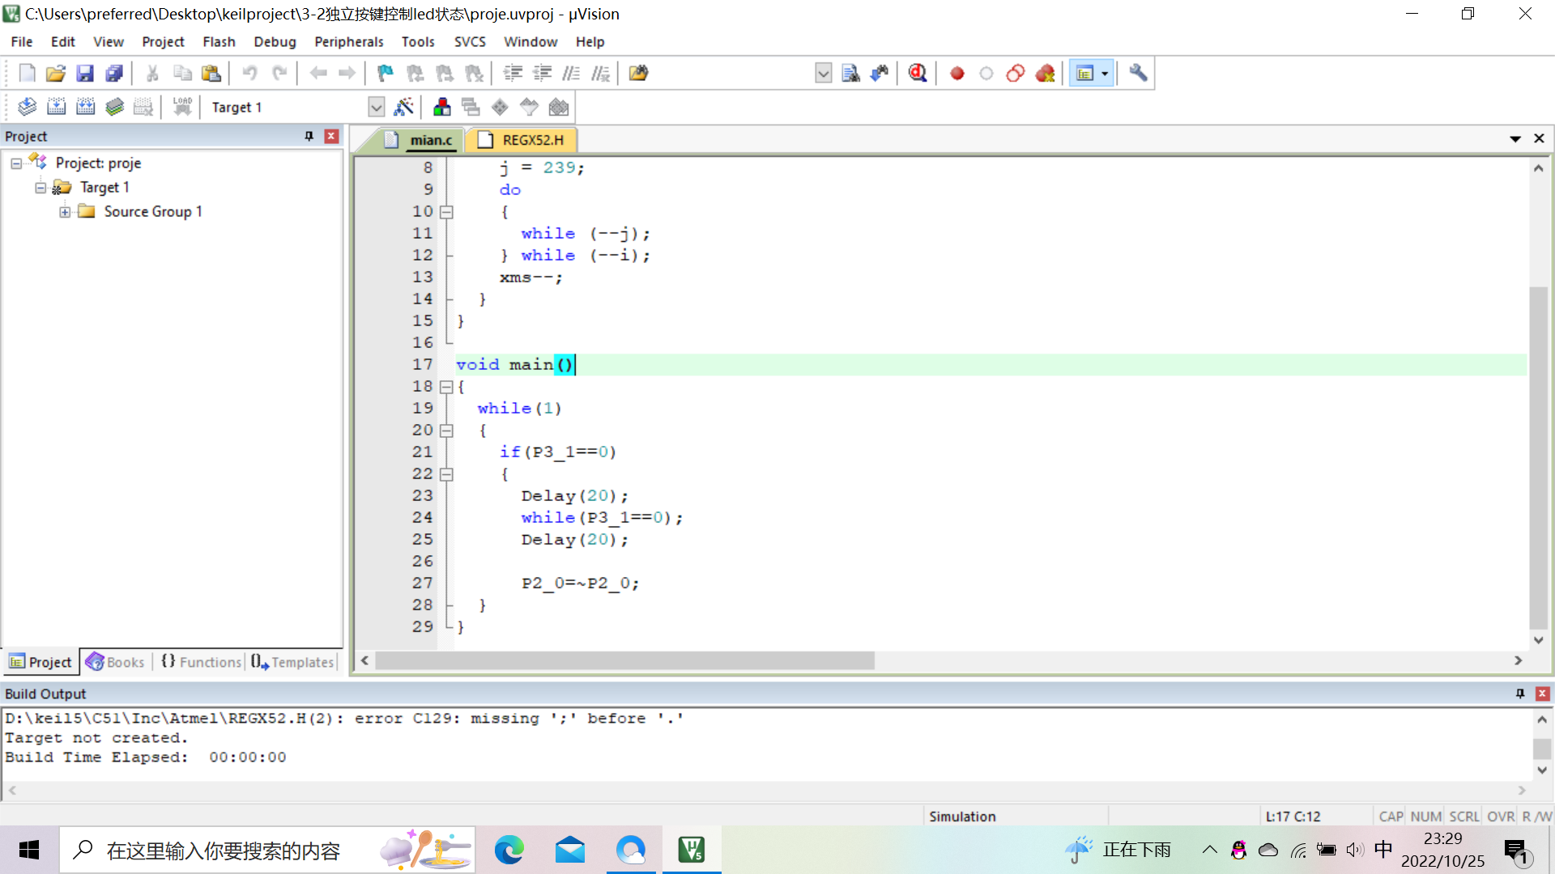Cut selection with the scissors icon
1555x874 pixels.
[x=152, y=74]
